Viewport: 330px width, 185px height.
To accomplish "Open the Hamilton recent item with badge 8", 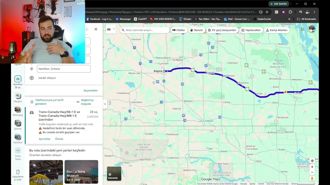I will 18,139.
